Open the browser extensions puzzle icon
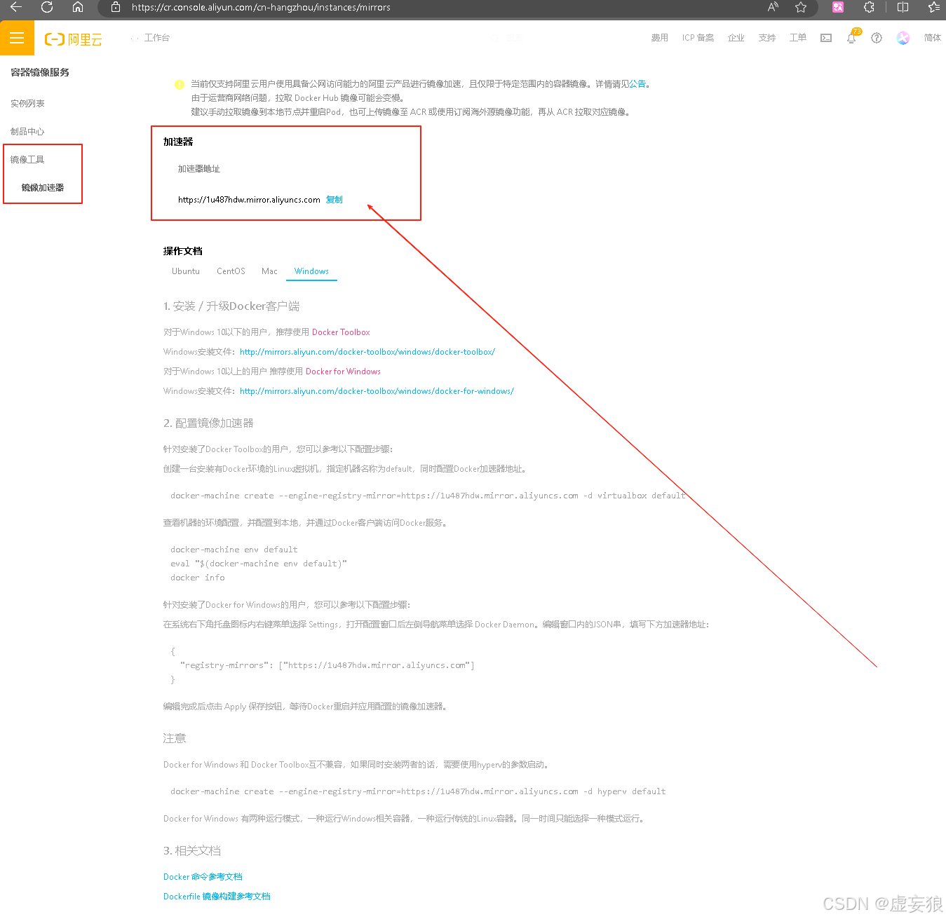The height and width of the screenshot is (919, 946). pyautogui.click(x=869, y=7)
